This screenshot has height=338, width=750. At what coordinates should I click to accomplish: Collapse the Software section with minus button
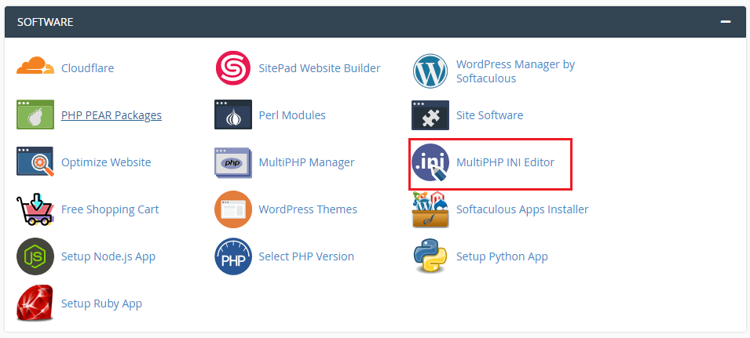[x=726, y=22]
